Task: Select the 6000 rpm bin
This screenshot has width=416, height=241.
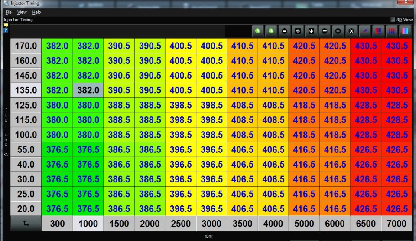Action: click(335, 224)
